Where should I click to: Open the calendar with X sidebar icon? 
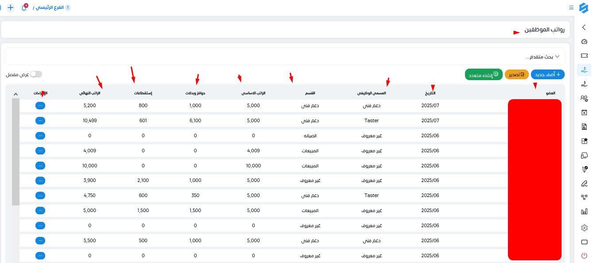pos(584,112)
